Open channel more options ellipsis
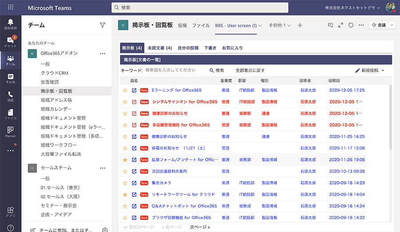 pos(361,25)
